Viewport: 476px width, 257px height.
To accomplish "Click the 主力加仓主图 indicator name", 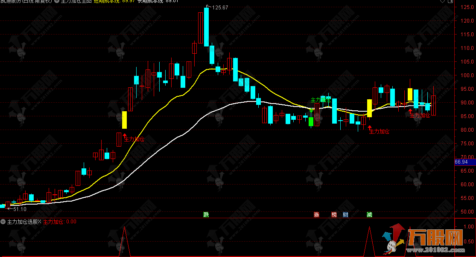I will (x=76, y=2).
